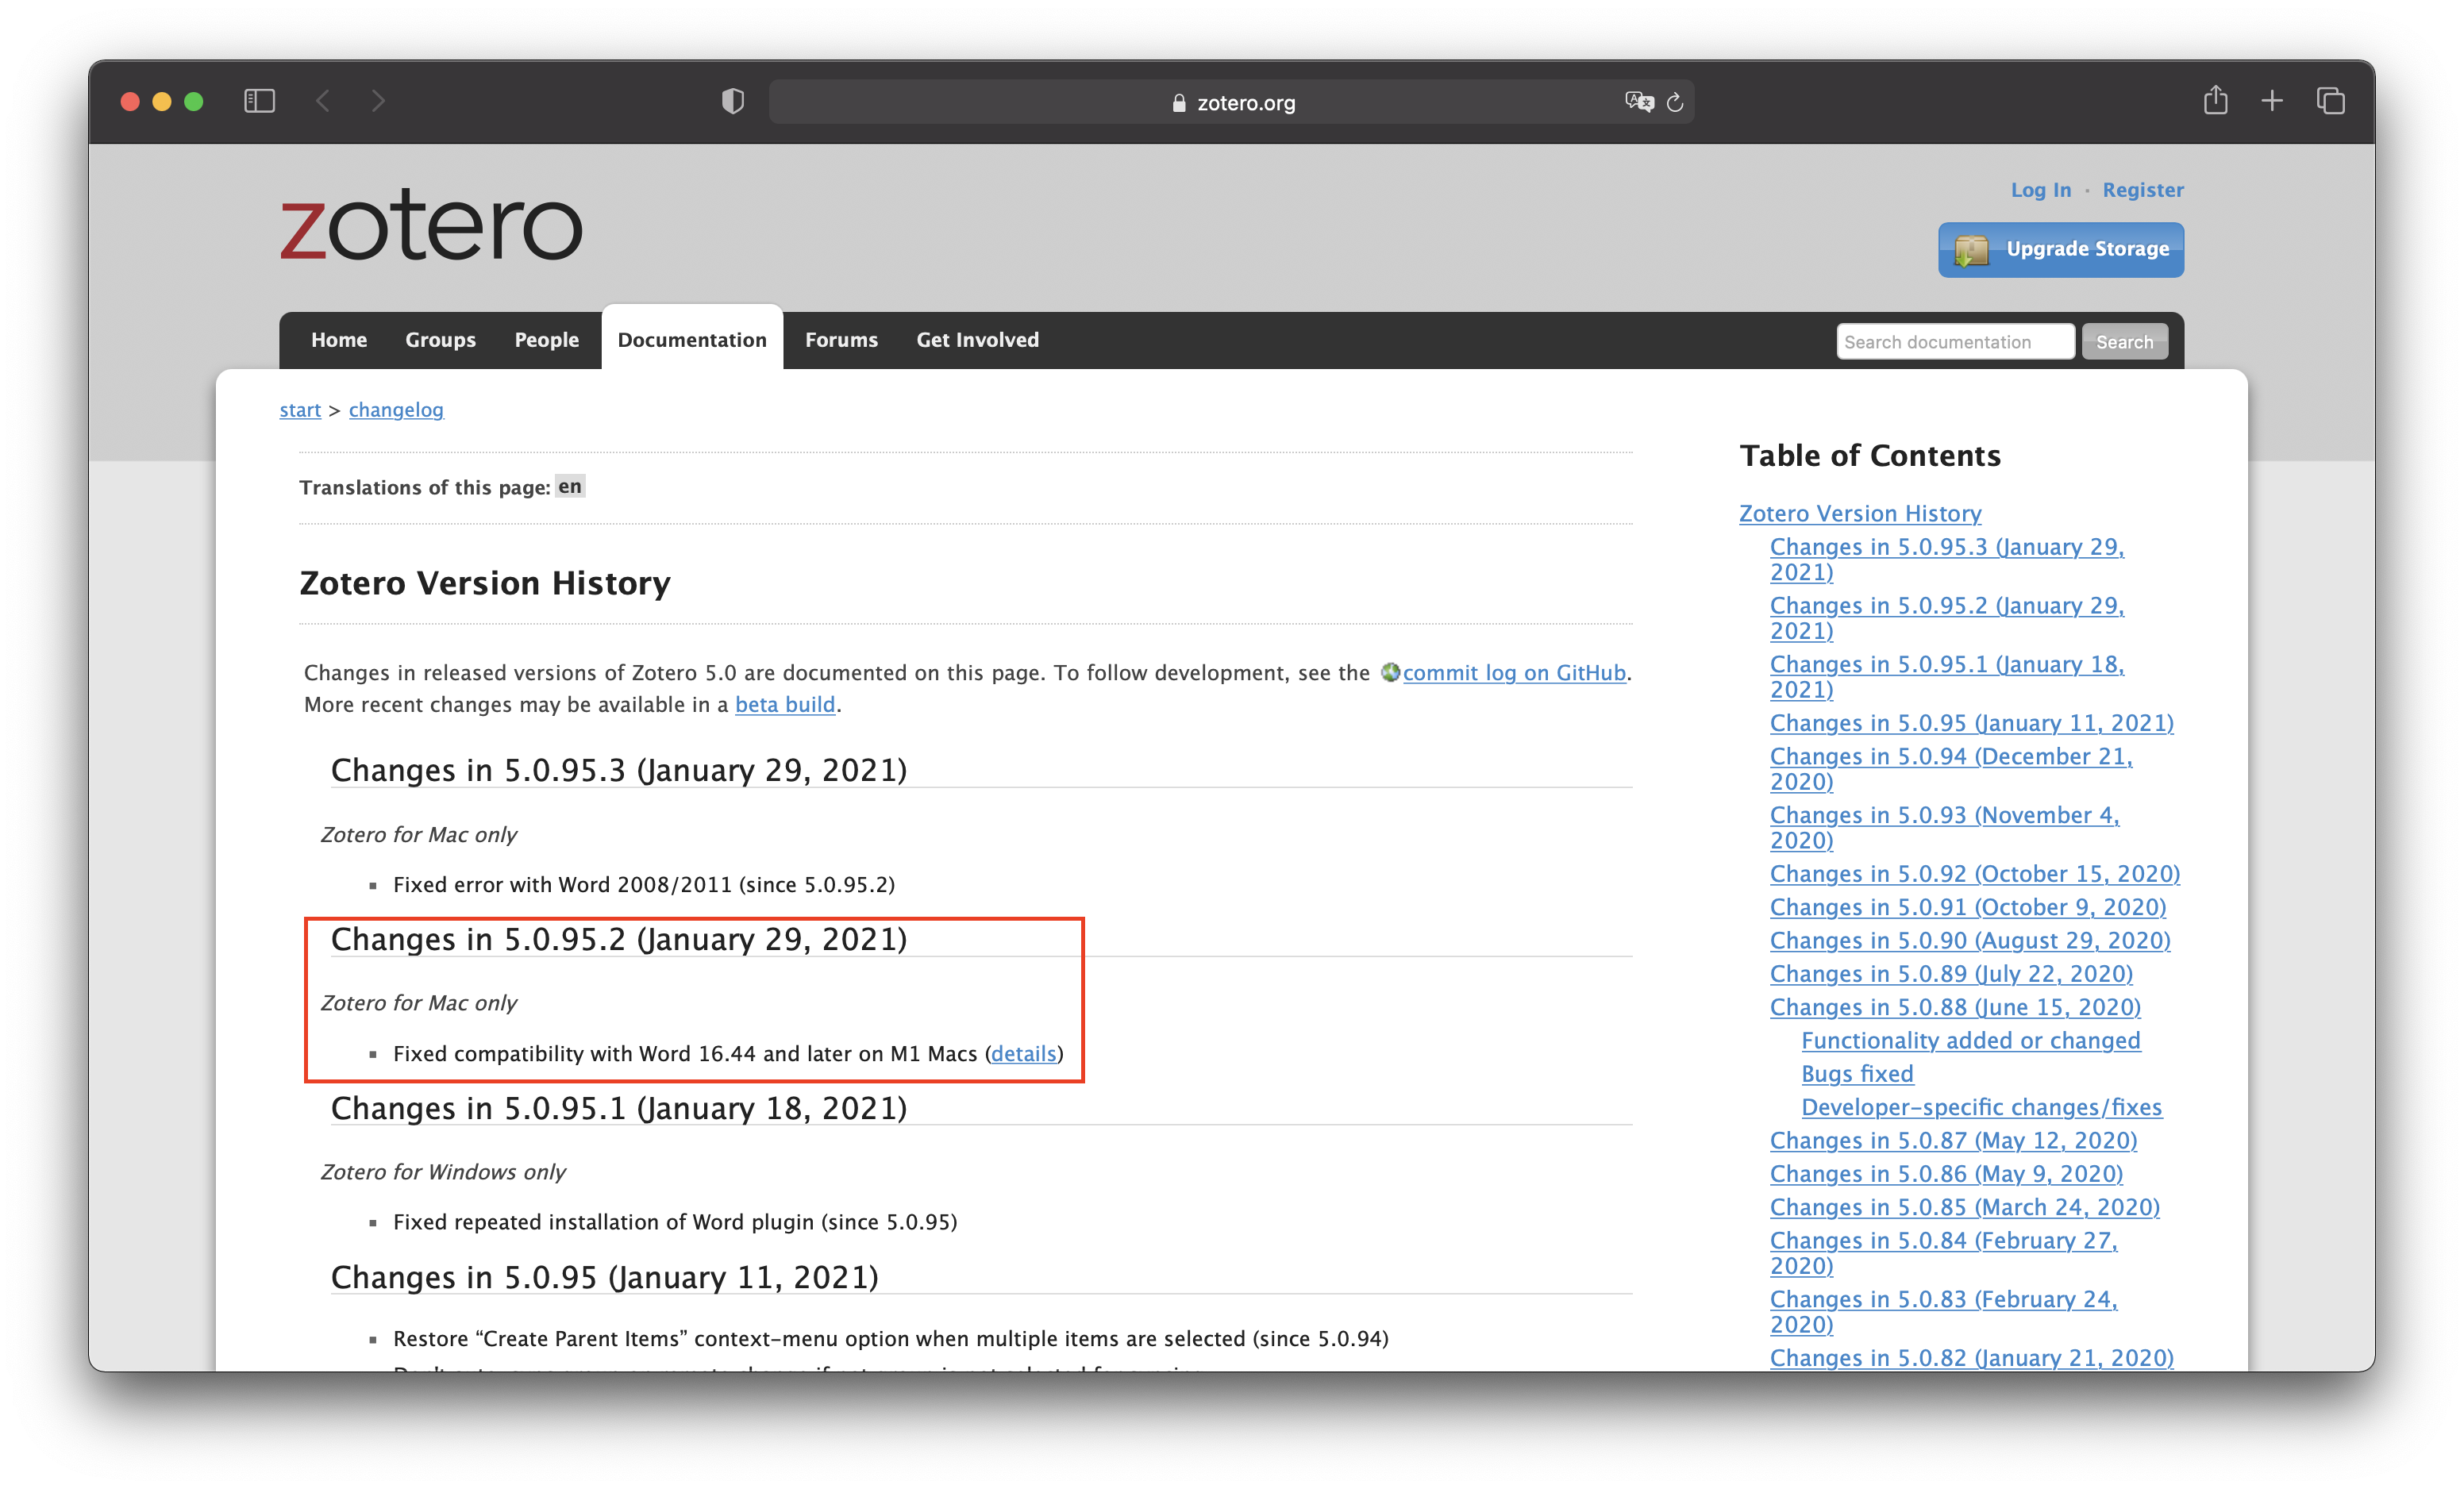Click the browser back arrow
2464x1489 pixels.
322,101
